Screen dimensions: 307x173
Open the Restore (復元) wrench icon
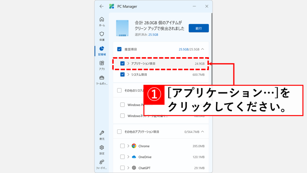(x=102, y=135)
